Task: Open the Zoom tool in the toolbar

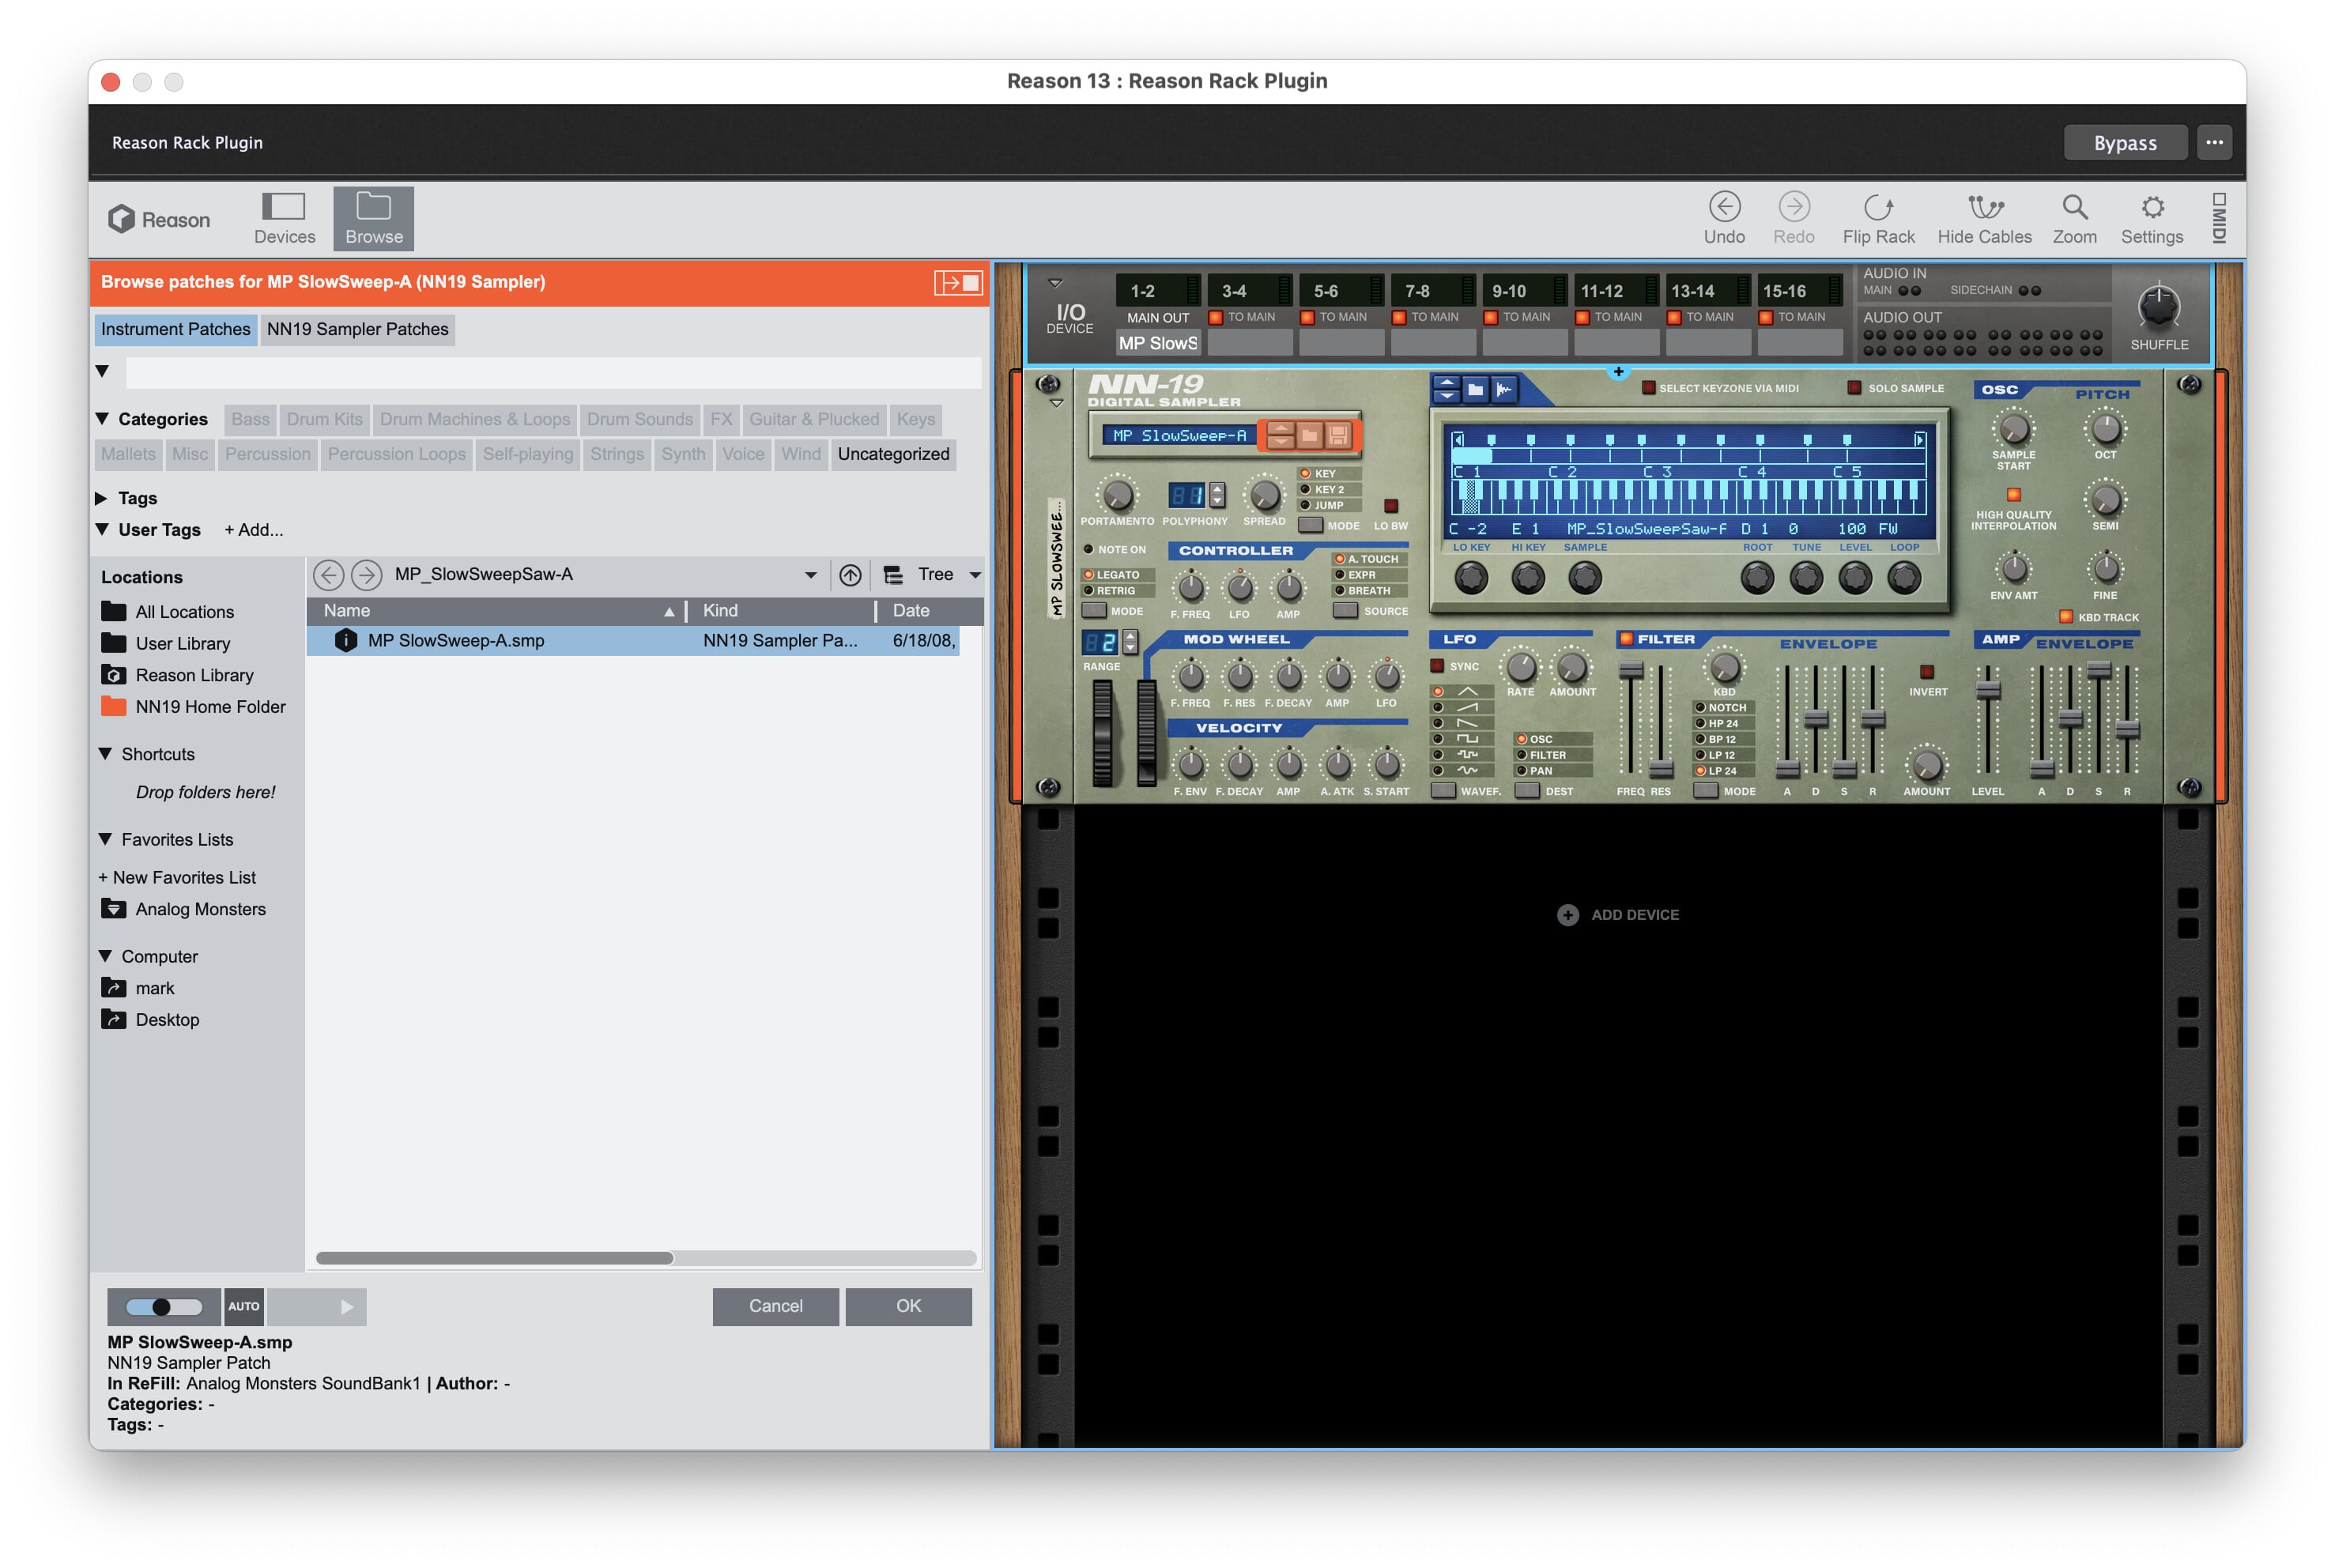Action: coord(2074,217)
